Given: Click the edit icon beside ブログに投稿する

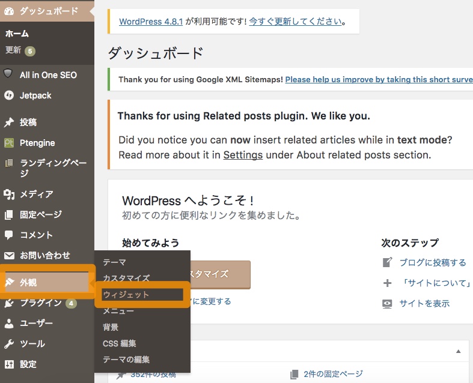Looking at the screenshot, I should click(x=387, y=262).
